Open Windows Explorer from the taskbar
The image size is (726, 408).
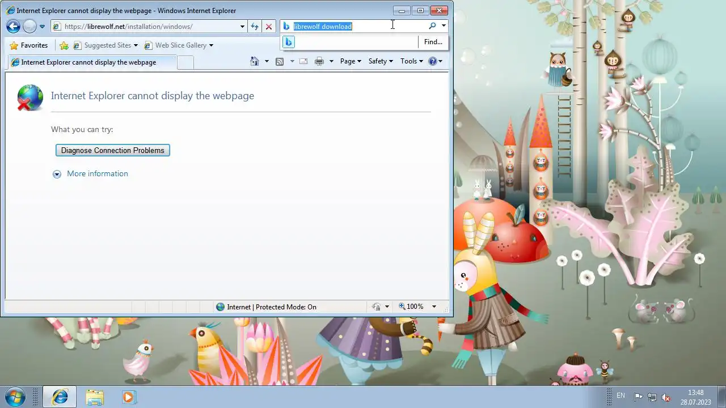pyautogui.click(x=95, y=397)
